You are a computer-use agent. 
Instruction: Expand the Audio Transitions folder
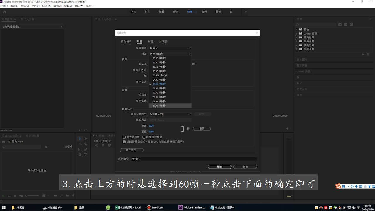(297, 41)
